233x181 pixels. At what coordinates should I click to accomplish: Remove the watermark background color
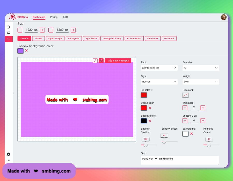point(192,134)
